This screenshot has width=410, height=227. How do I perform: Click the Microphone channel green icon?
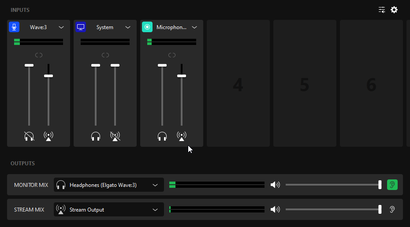click(x=147, y=27)
